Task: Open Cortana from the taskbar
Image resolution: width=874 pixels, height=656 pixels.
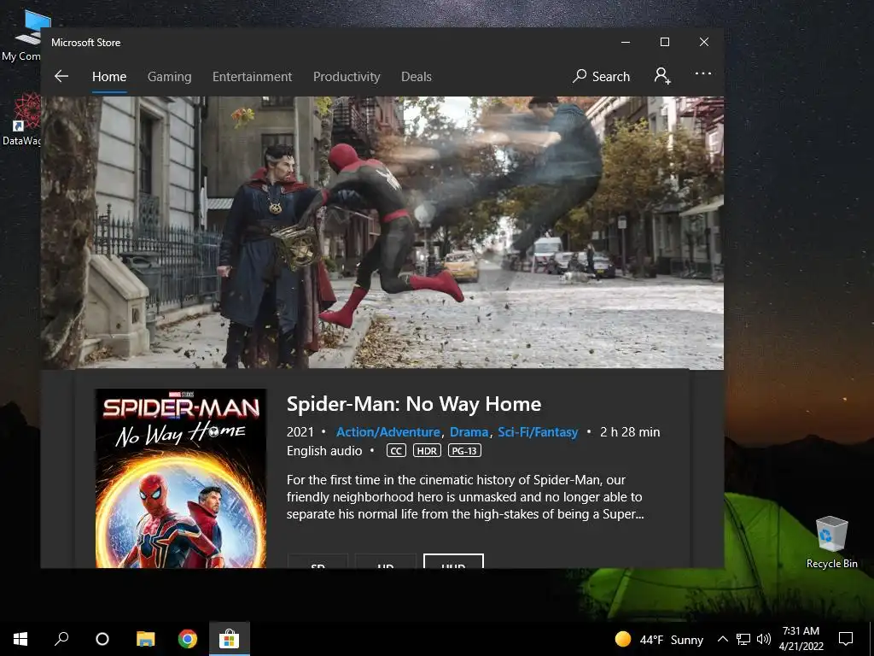Action: click(x=102, y=639)
